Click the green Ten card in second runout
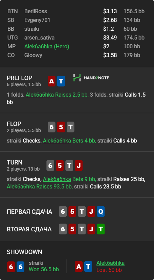154x280 pixels. click(101, 229)
